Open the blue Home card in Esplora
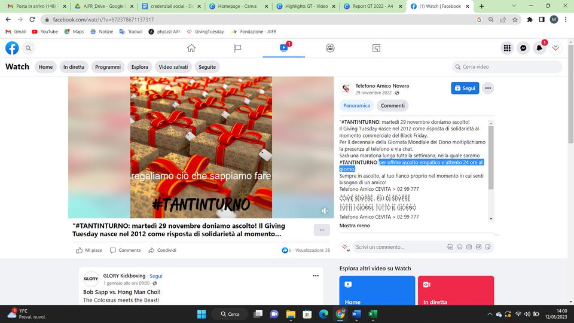This screenshot has width=574, height=323. 377,291
